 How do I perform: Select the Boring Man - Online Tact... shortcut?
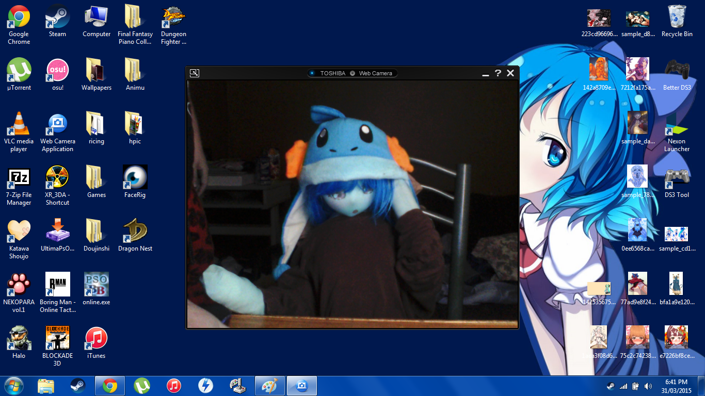58,293
